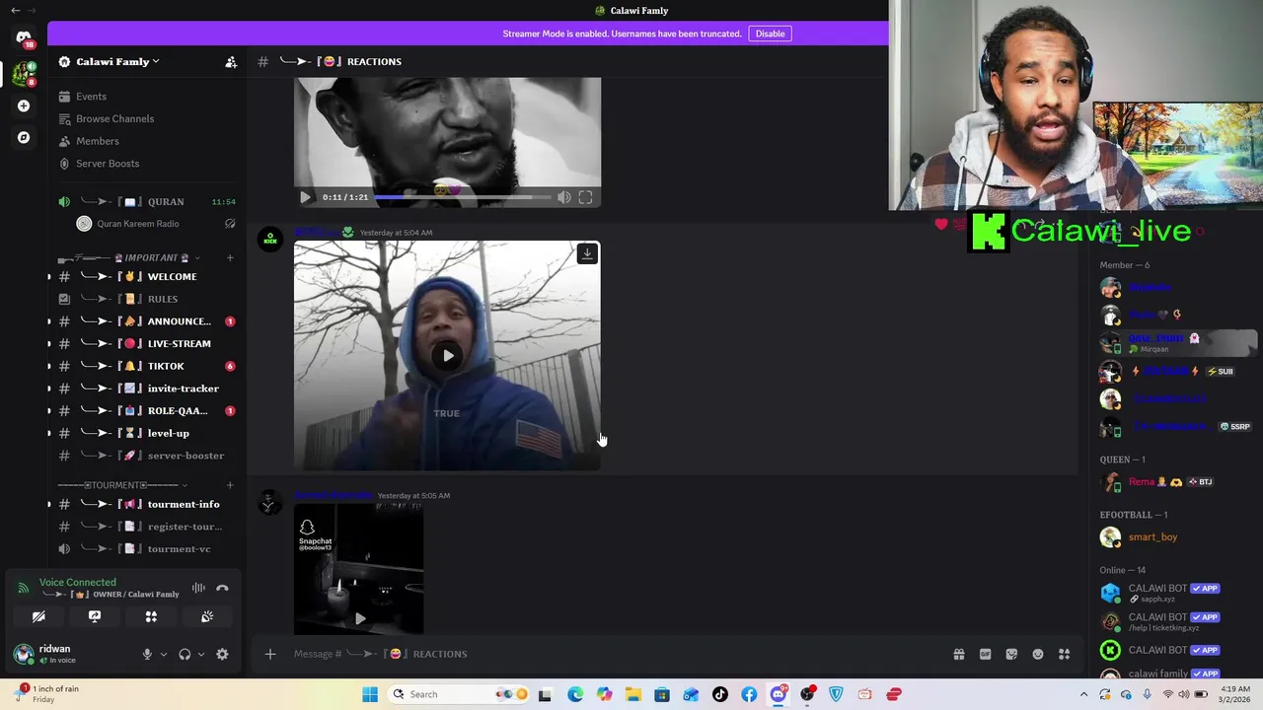Screen dimensions: 1263x710
Task: Open Server Boosts
Action: point(107,164)
